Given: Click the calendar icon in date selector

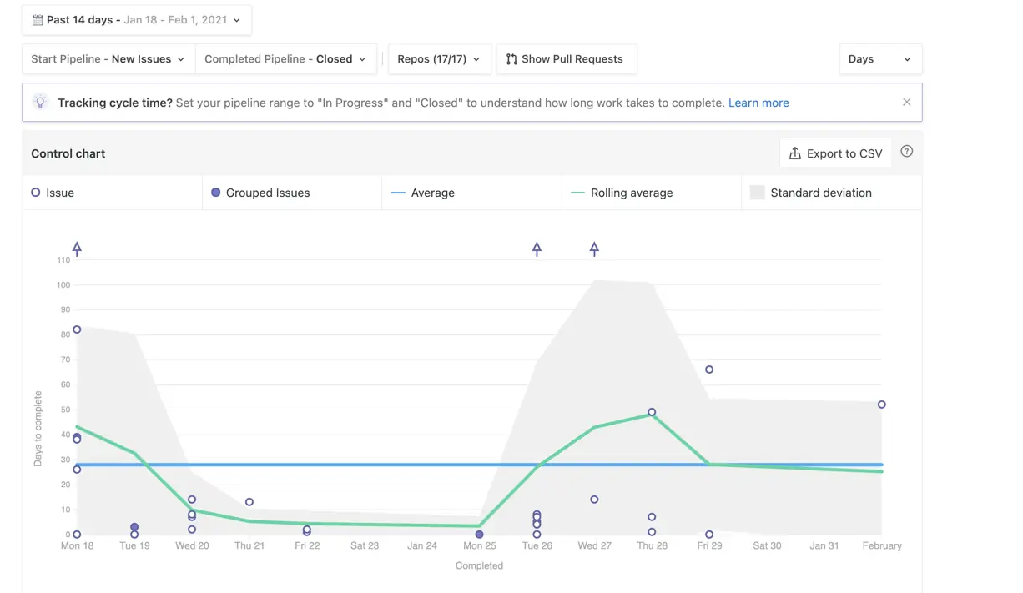Looking at the screenshot, I should (x=38, y=20).
